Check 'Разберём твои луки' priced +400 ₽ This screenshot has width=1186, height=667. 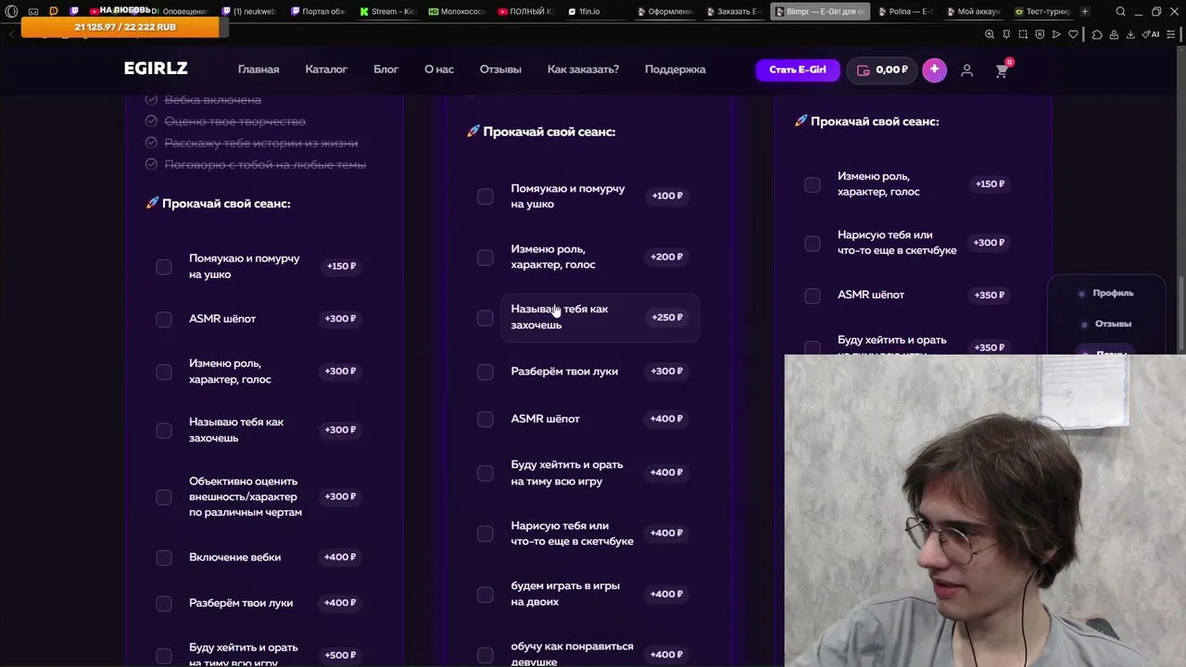[x=164, y=603]
